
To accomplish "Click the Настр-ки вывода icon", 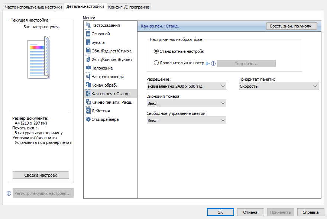I will click(88, 77).
